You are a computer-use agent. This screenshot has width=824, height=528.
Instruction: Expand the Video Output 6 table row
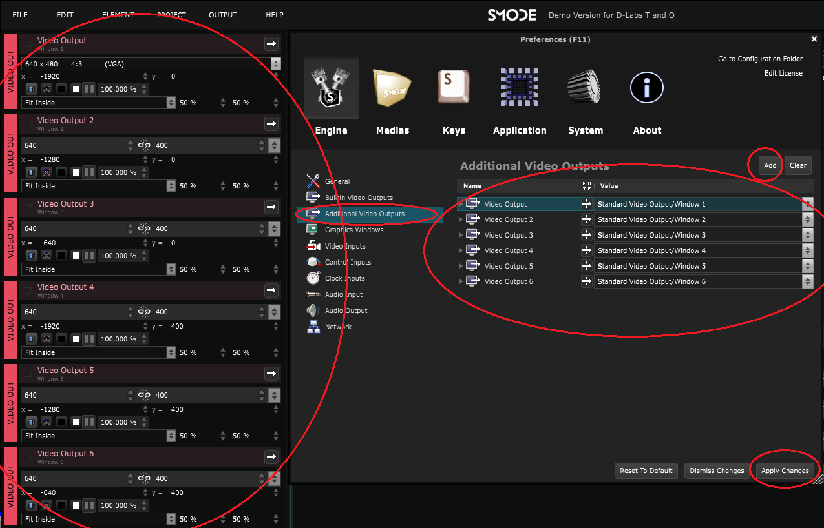[x=461, y=281]
